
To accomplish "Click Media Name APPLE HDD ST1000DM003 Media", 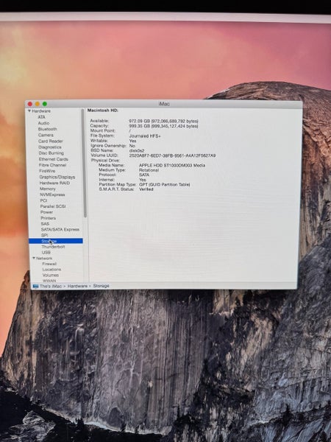I will coord(172,166).
